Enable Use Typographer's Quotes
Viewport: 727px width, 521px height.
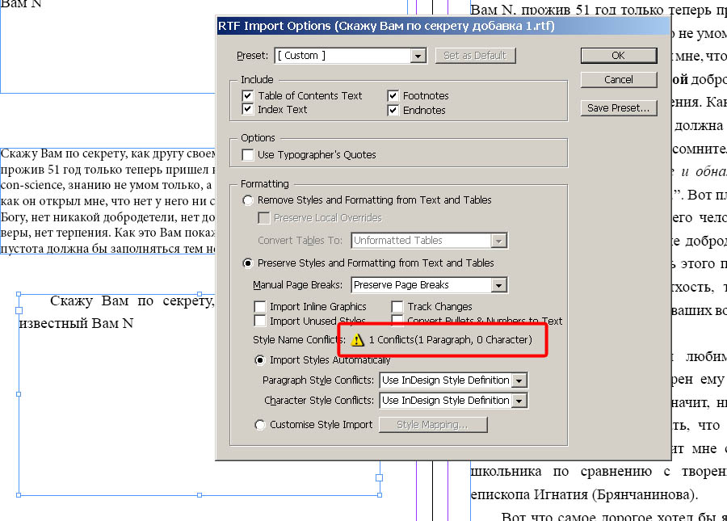coord(248,155)
